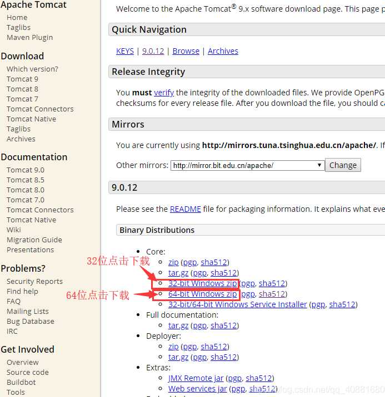
Task: Open Tomcat Native under Documentation
Action: click(x=31, y=220)
